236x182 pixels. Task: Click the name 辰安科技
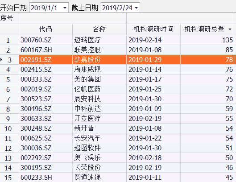tap(87, 99)
